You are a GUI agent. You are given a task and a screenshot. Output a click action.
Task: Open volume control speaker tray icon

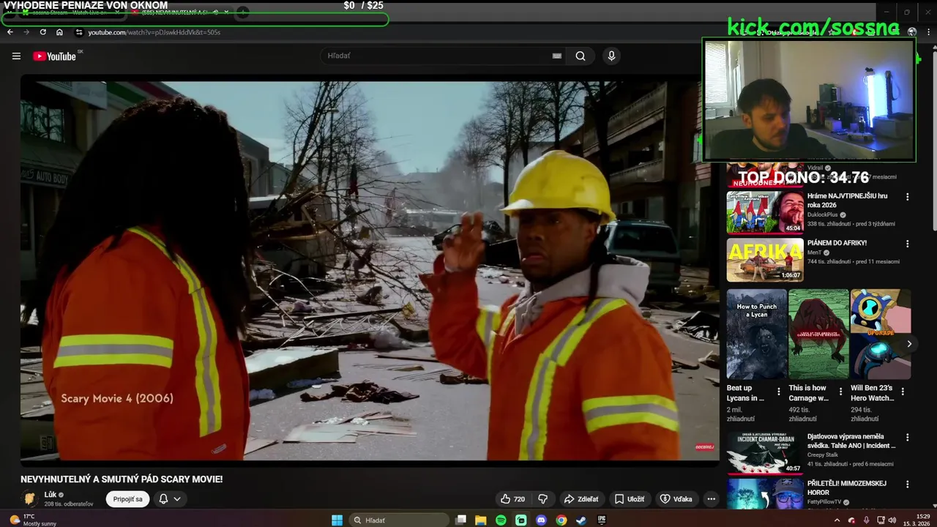tap(892, 520)
